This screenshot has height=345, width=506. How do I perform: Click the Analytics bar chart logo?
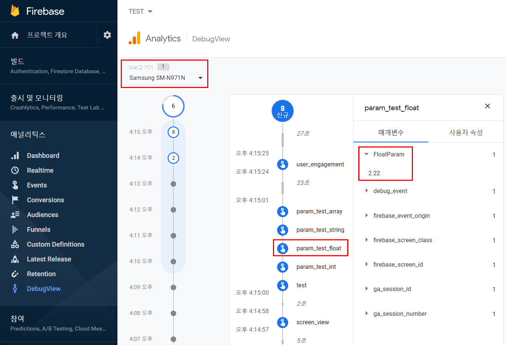(134, 38)
